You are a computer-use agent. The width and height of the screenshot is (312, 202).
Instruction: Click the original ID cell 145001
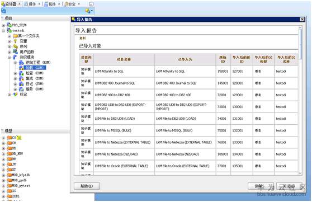tap(223, 83)
